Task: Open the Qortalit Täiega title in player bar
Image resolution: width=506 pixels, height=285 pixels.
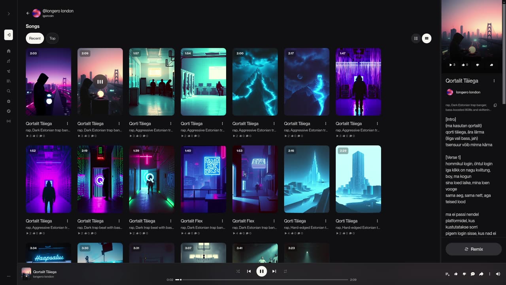Action: tap(45, 272)
